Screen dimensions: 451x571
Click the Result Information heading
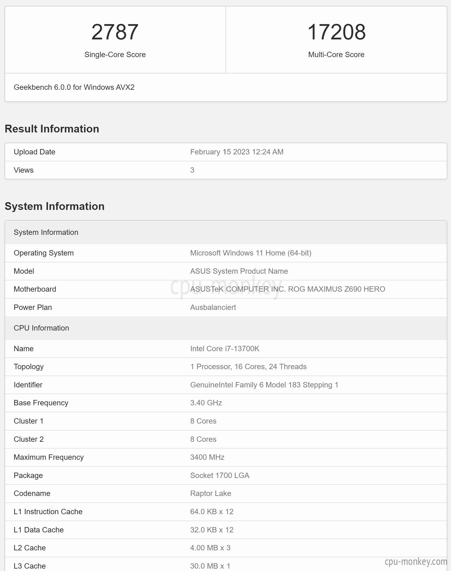coord(52,129)
